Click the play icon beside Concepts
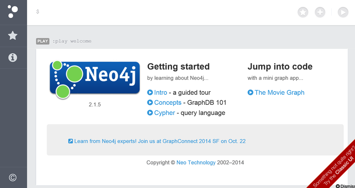The image size is (355, 188). pos(150,102)
